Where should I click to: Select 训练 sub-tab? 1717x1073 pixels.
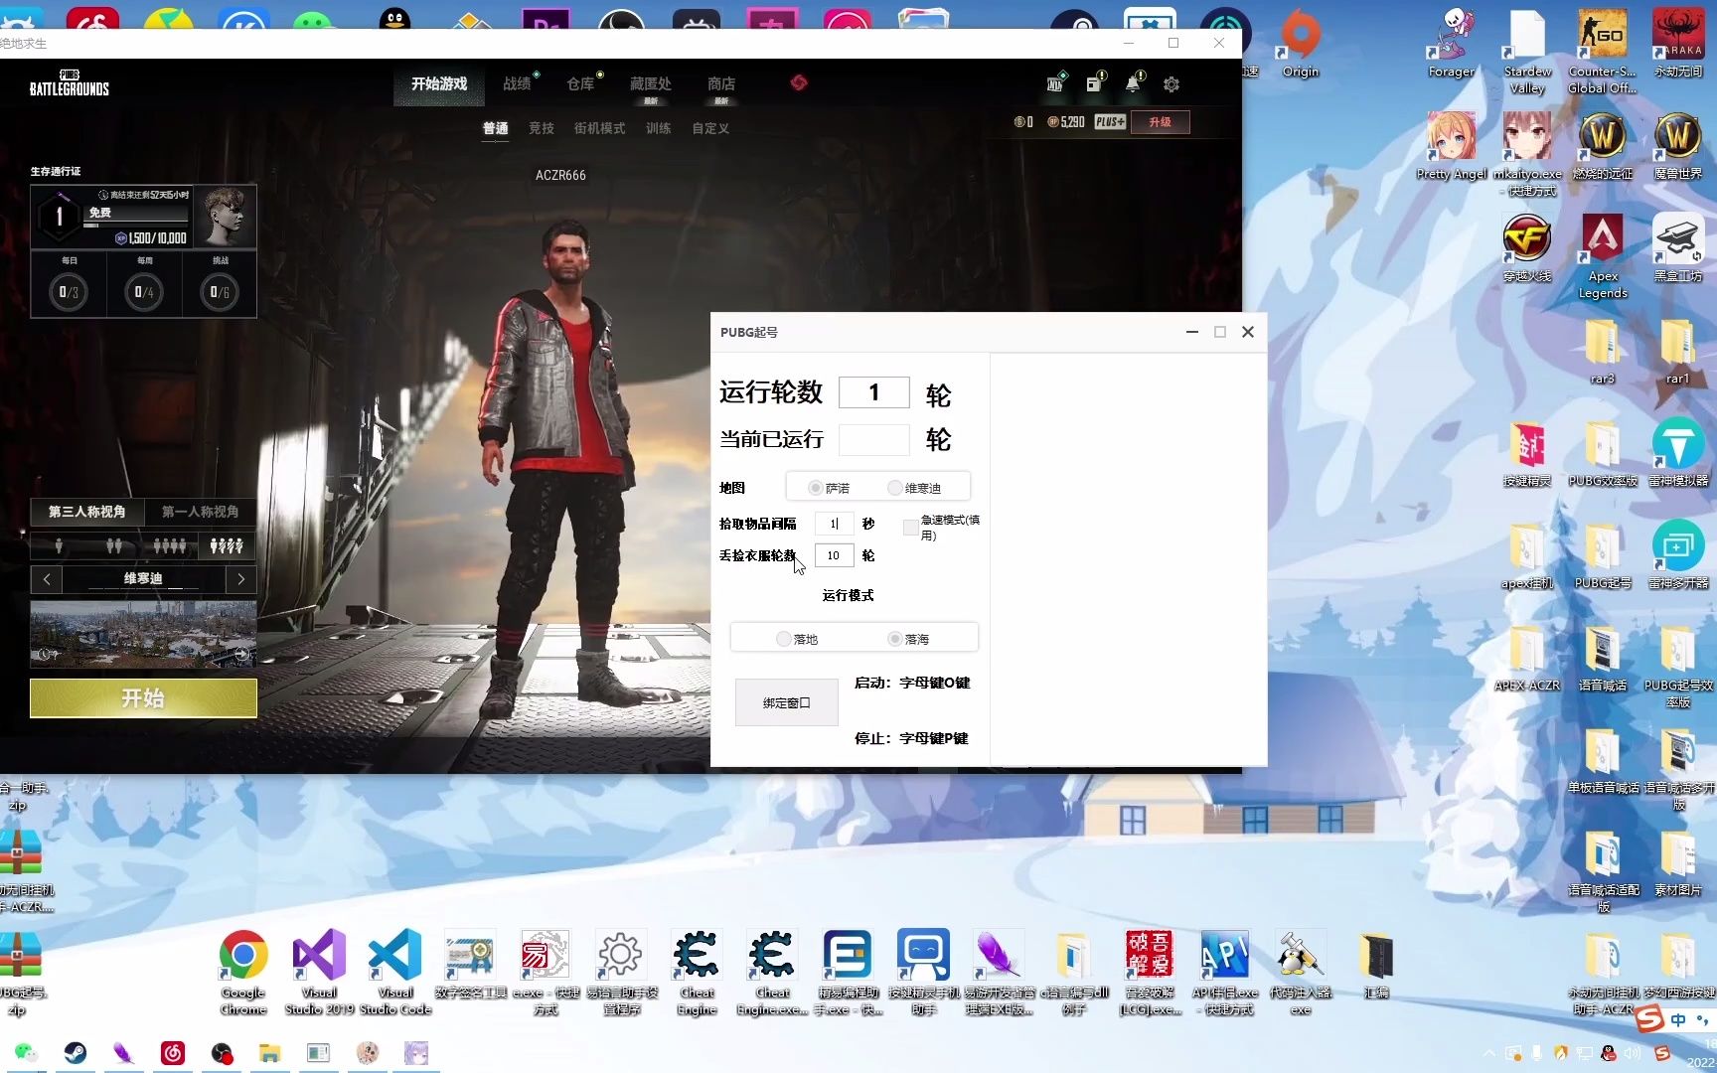click(x=659, y=128)
